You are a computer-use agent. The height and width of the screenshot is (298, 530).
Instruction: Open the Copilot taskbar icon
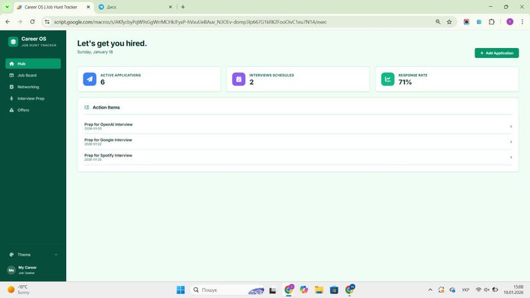tap(304, 290)
